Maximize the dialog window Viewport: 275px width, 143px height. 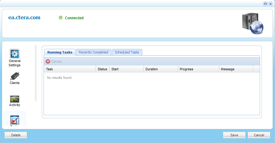point(265,4)
